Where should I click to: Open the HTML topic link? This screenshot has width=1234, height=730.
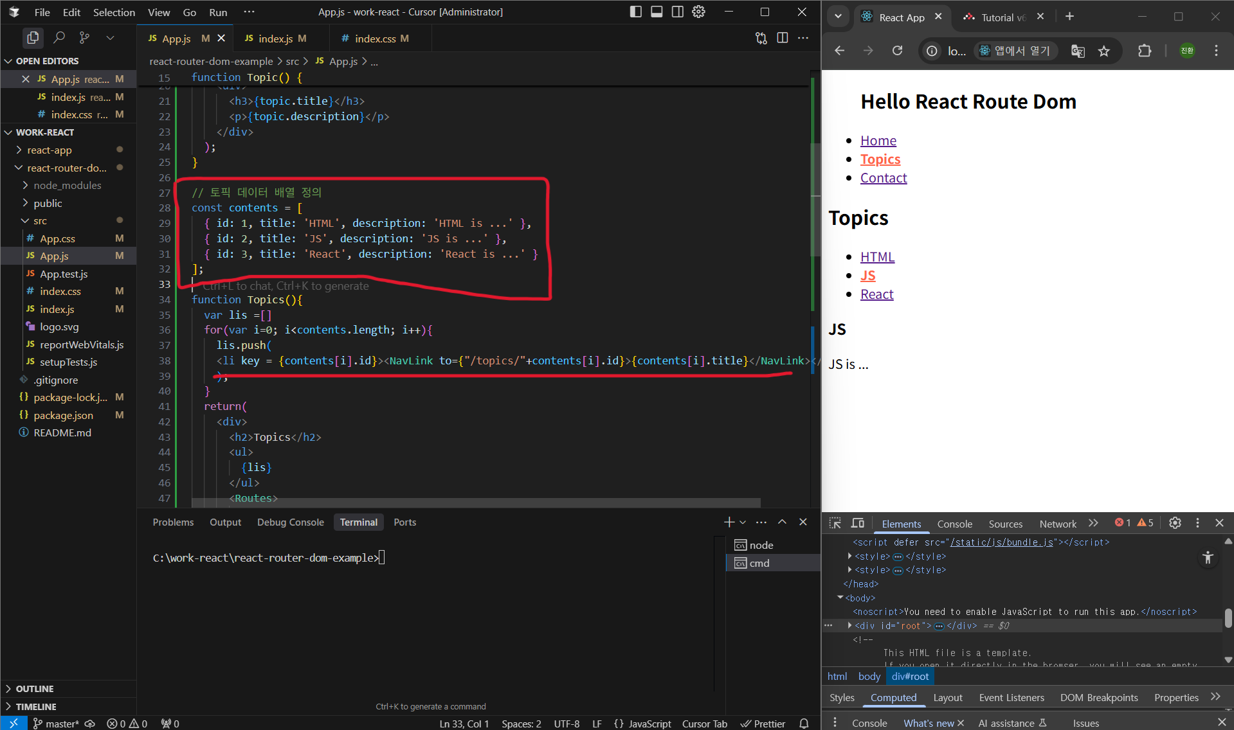tap(878, 257)
